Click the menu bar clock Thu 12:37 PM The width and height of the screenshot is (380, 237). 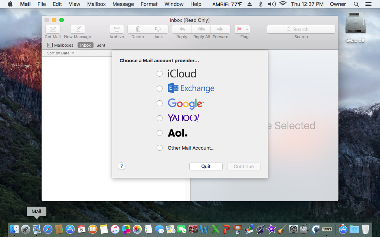(307, 4)
